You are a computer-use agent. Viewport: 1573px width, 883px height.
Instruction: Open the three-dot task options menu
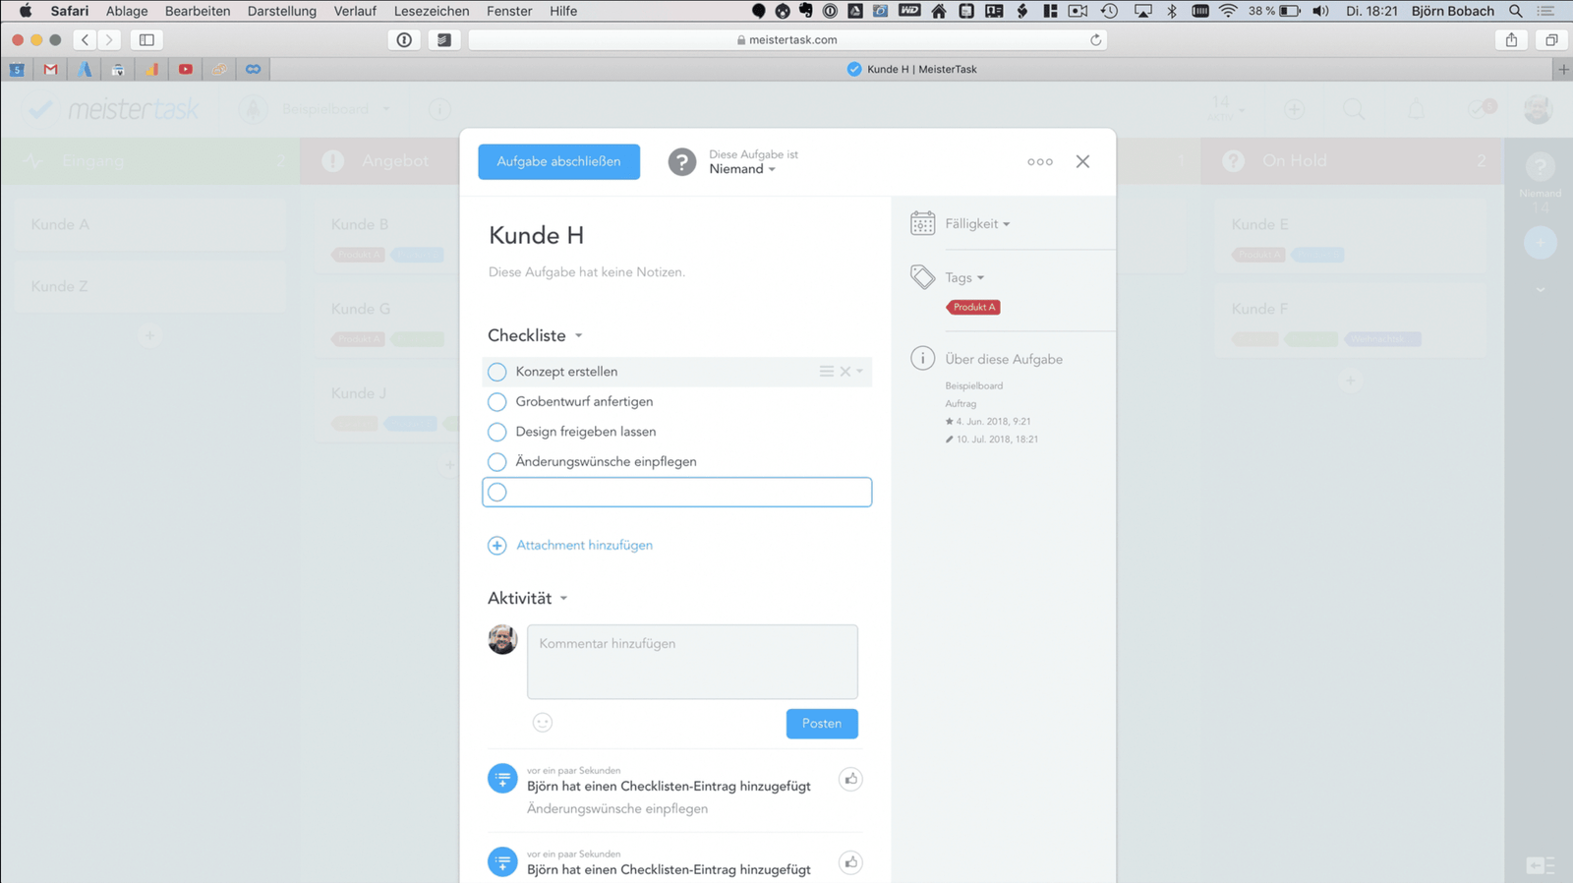(1040, 161)
